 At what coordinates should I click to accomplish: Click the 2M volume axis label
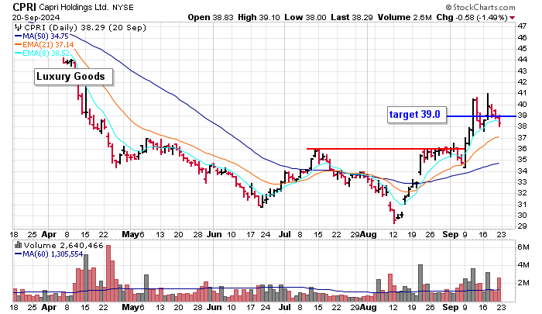(x=523, y=282)
